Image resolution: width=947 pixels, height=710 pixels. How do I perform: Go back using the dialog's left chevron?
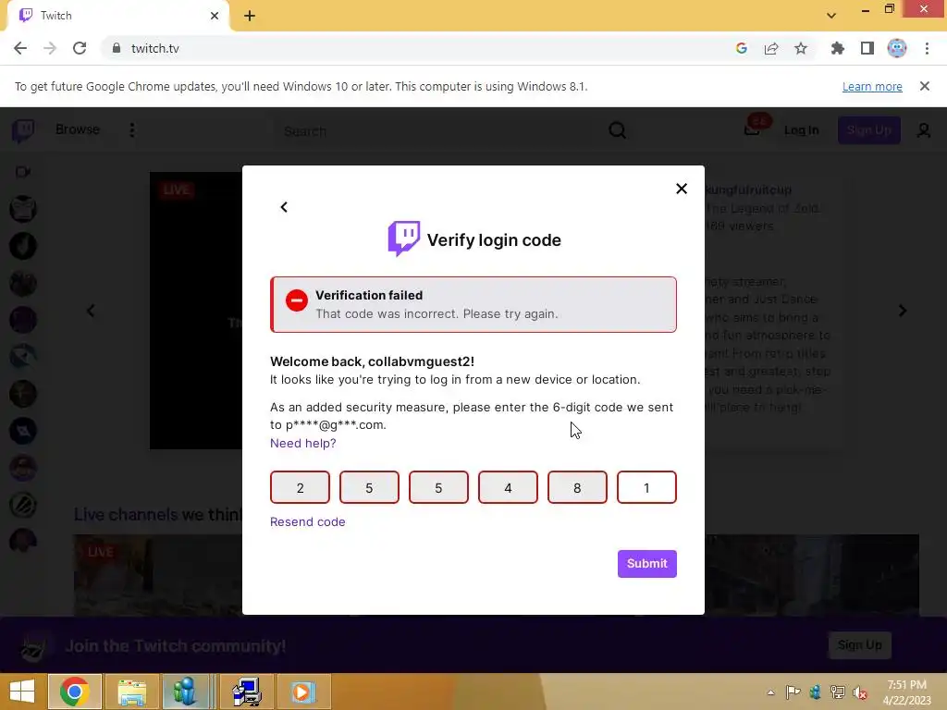(284, 207)
